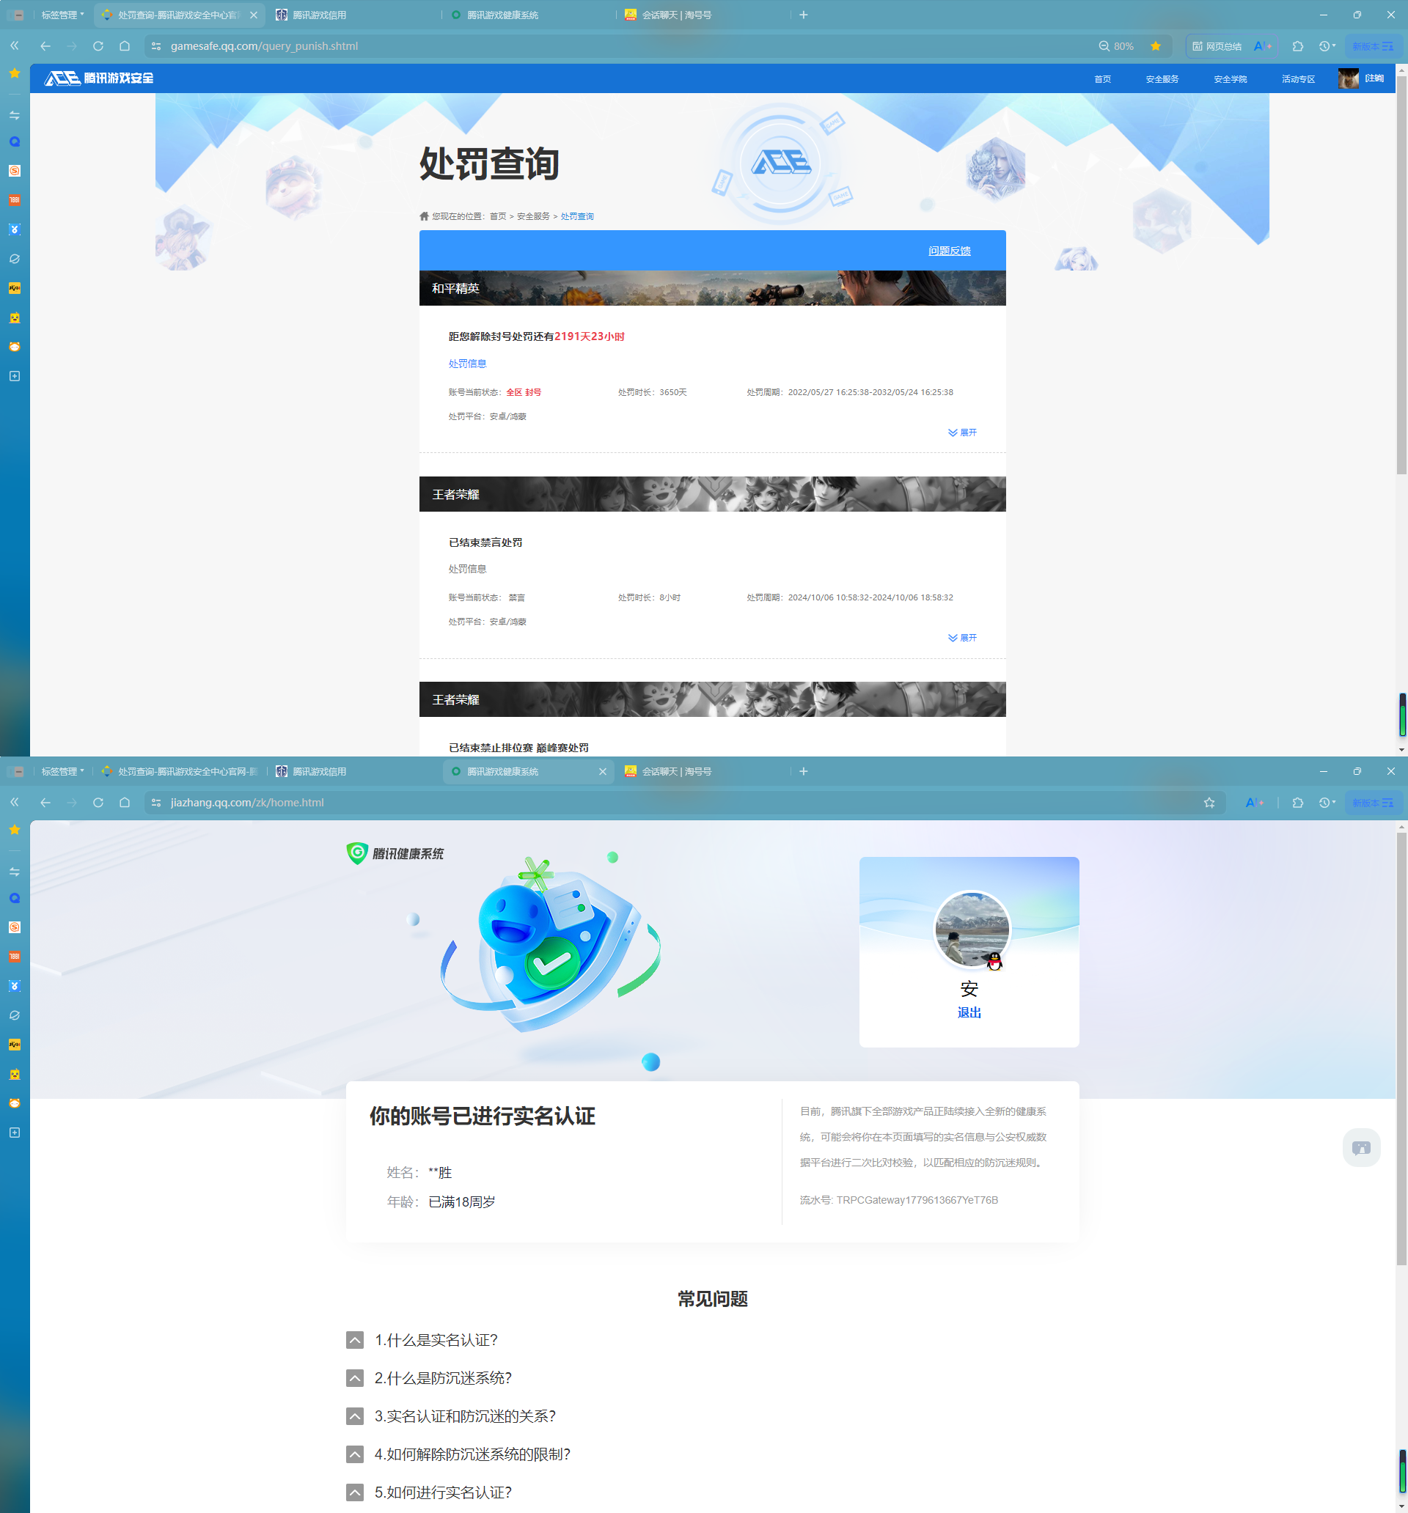The height and width of the screenshot is (1513, 1408).
Task: Click the 注销 logout link
Action: (x=1374, y=78)
